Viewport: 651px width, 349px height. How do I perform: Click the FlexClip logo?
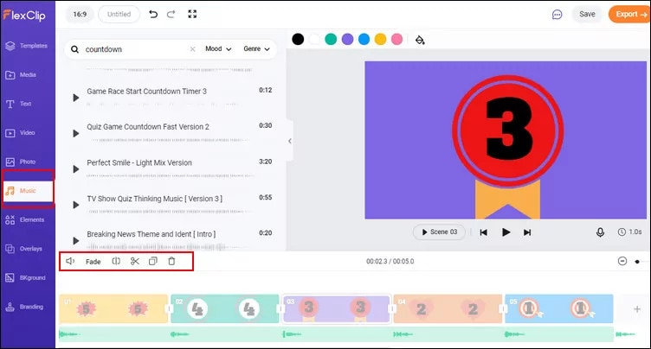(24, 16)
